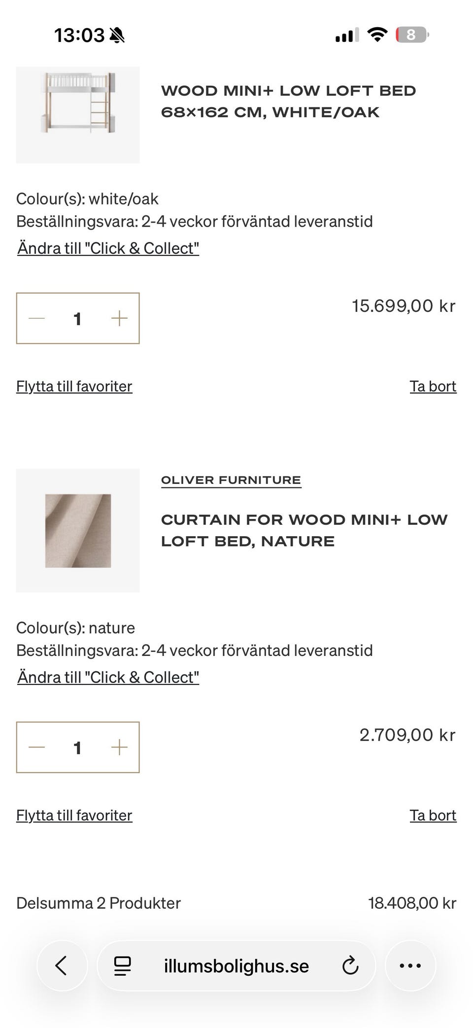Screen dimensions: 473x1028
Task: Decrease quantity of the loft bed
Action: [37, 318]
